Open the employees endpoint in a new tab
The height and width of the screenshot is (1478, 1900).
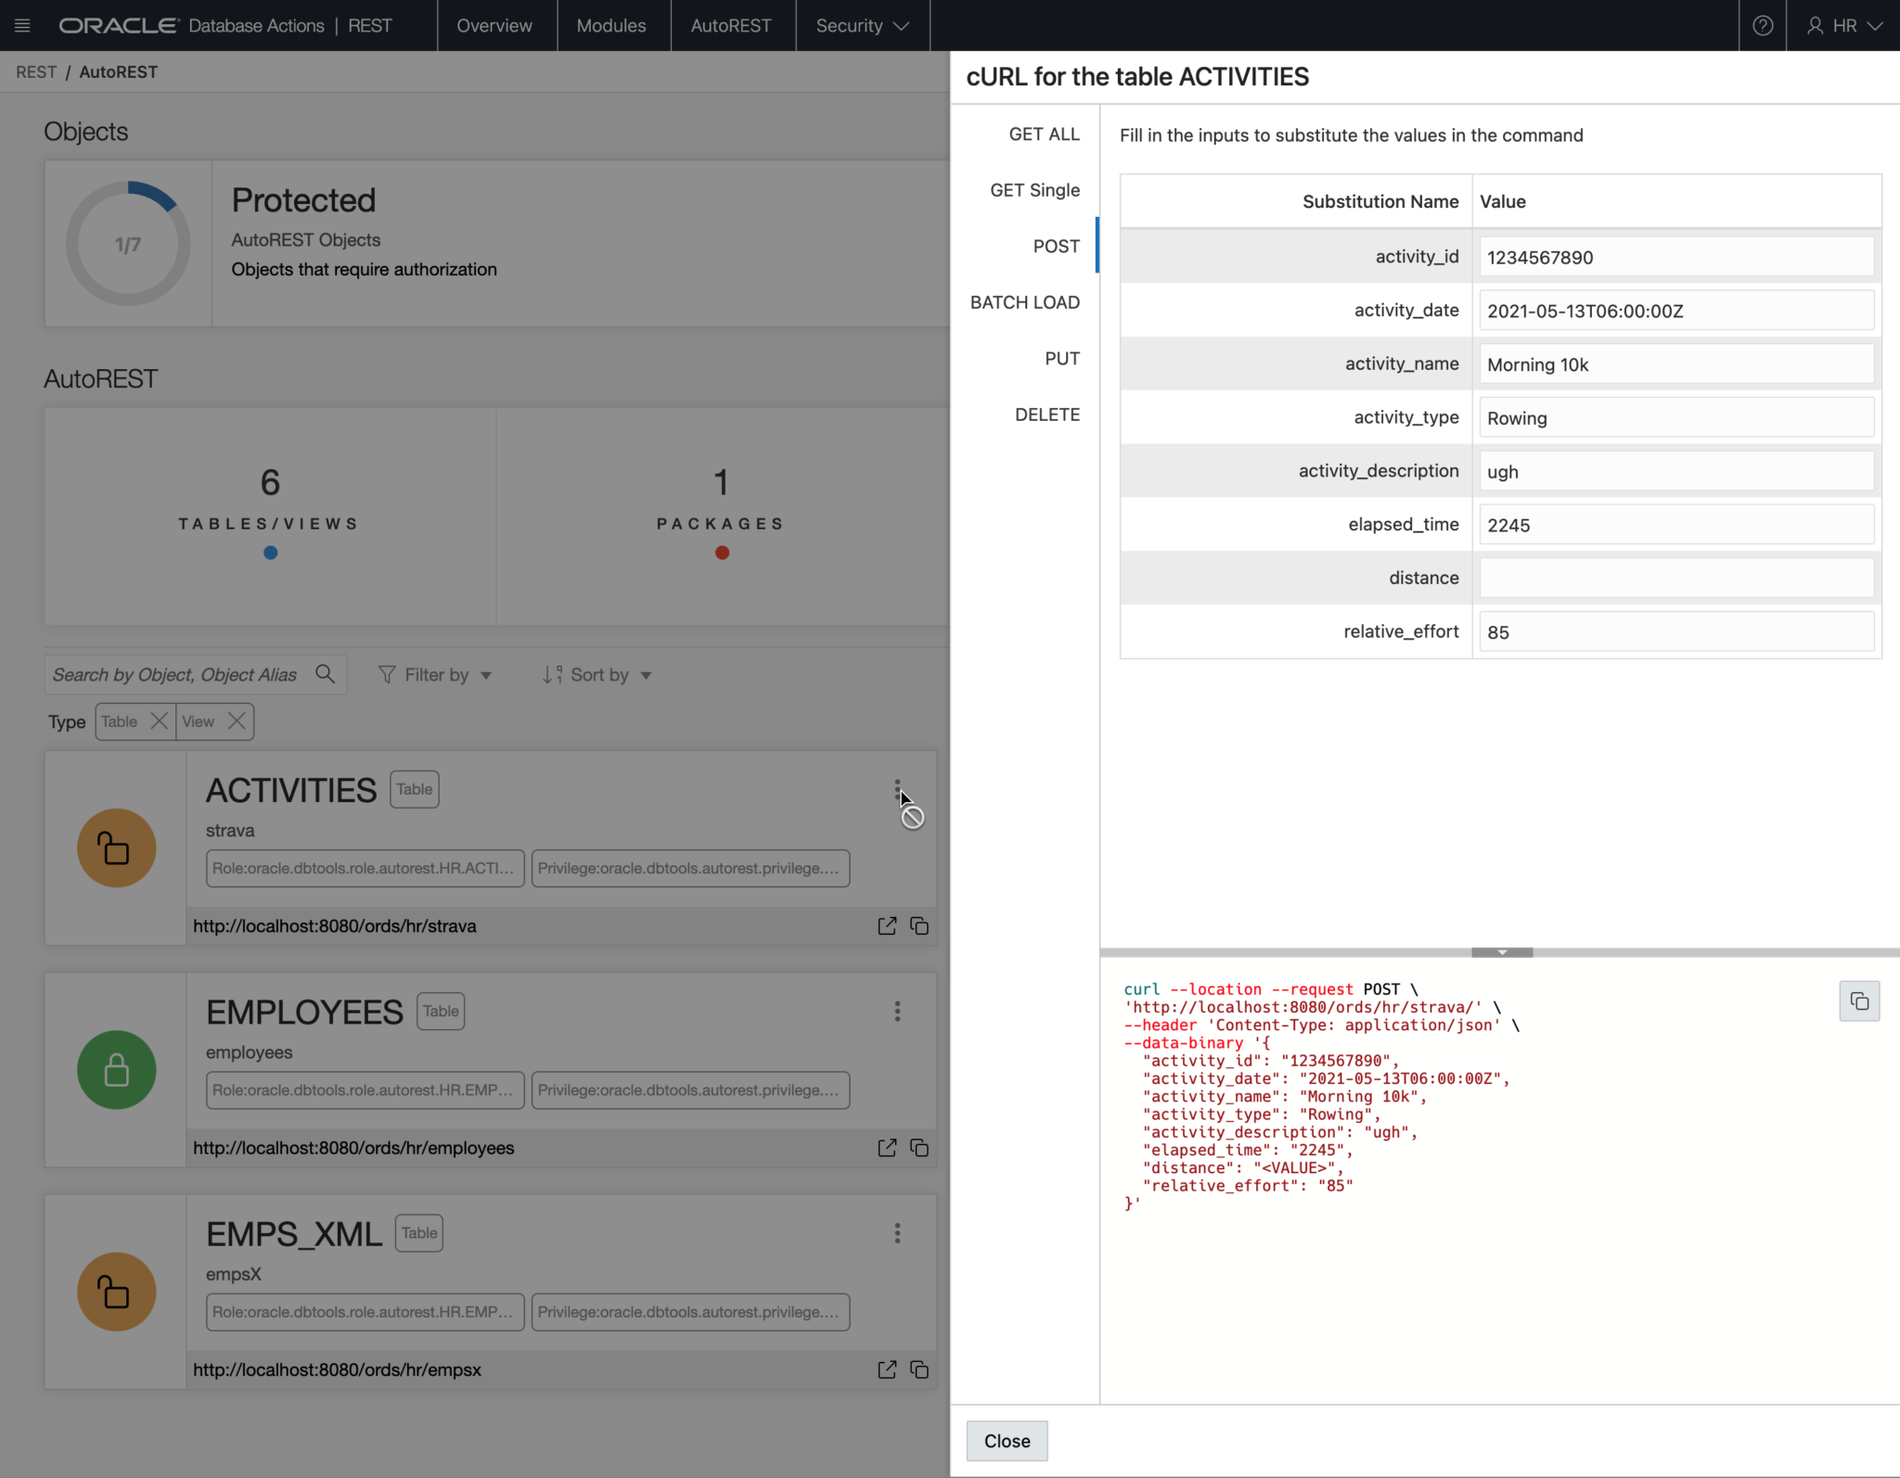886,1148
